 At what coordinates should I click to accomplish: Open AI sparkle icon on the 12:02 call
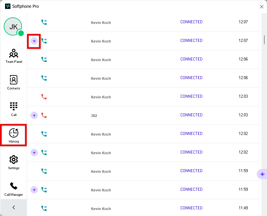[34, 153]
